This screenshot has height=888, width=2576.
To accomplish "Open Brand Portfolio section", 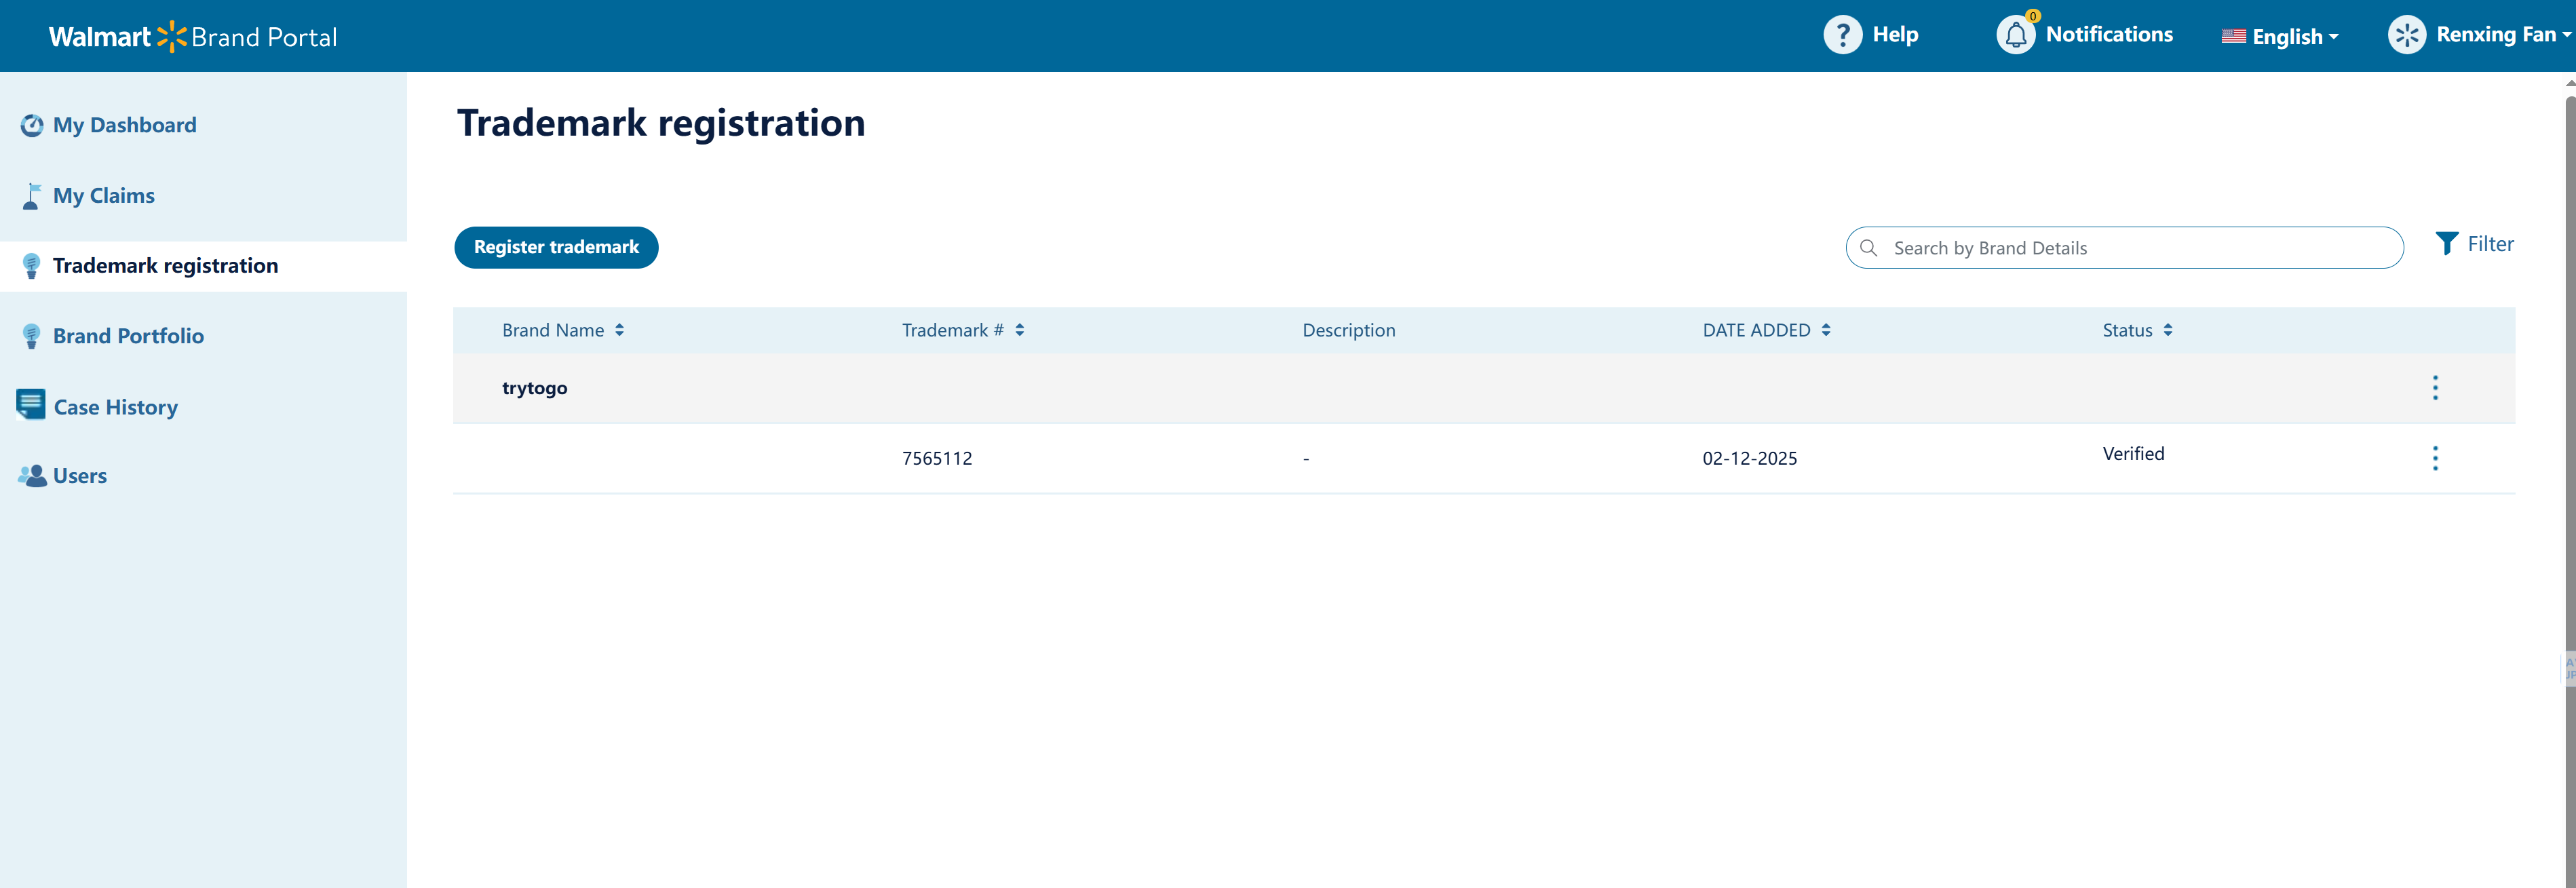I will coord(128,336).
